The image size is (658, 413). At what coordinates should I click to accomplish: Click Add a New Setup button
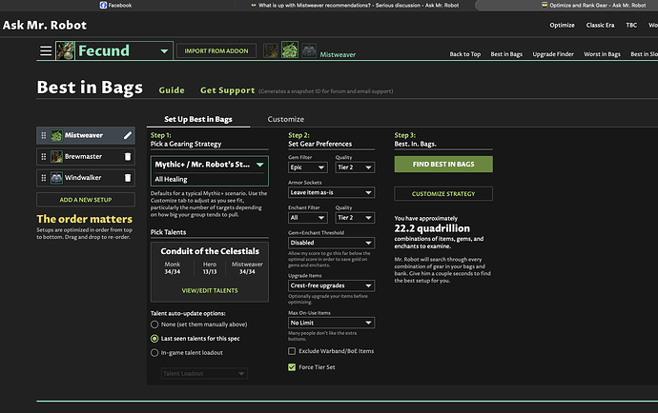tap(86, 200)
